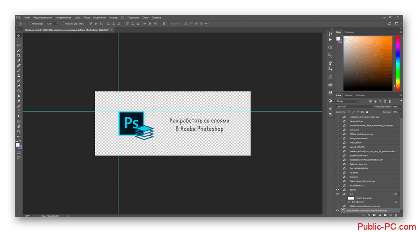Select the Eraser tool
Screen dimensions: 418x232
coord(19,86)
